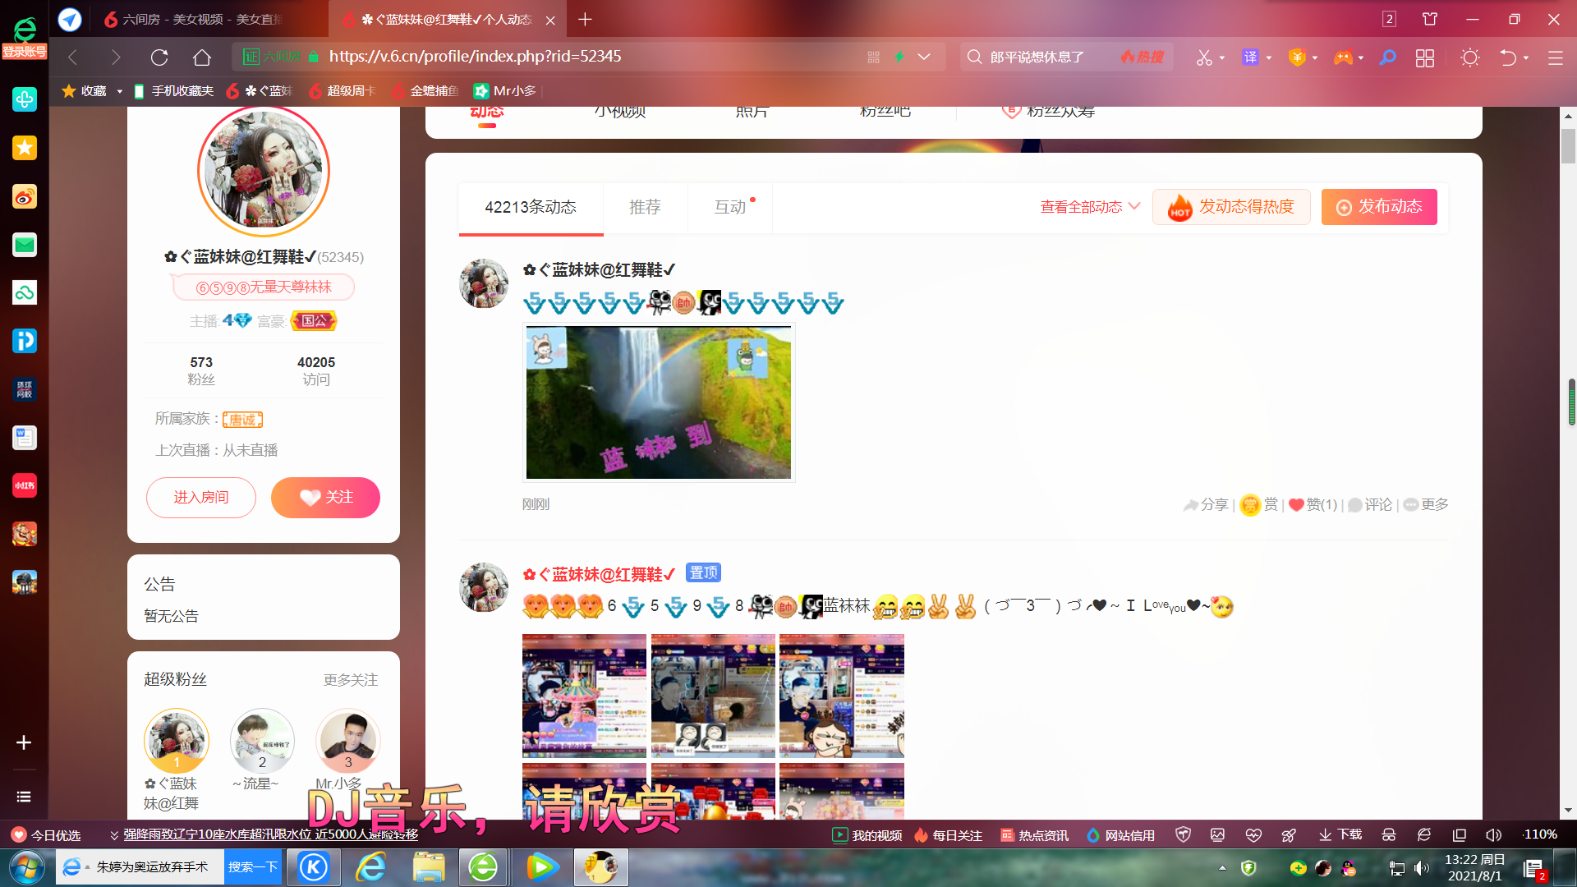Image resolution: width=1577 pixels, height=887 pixels.
Task: Click the mute icon in browser status bar
Action: click(1493, 834)
